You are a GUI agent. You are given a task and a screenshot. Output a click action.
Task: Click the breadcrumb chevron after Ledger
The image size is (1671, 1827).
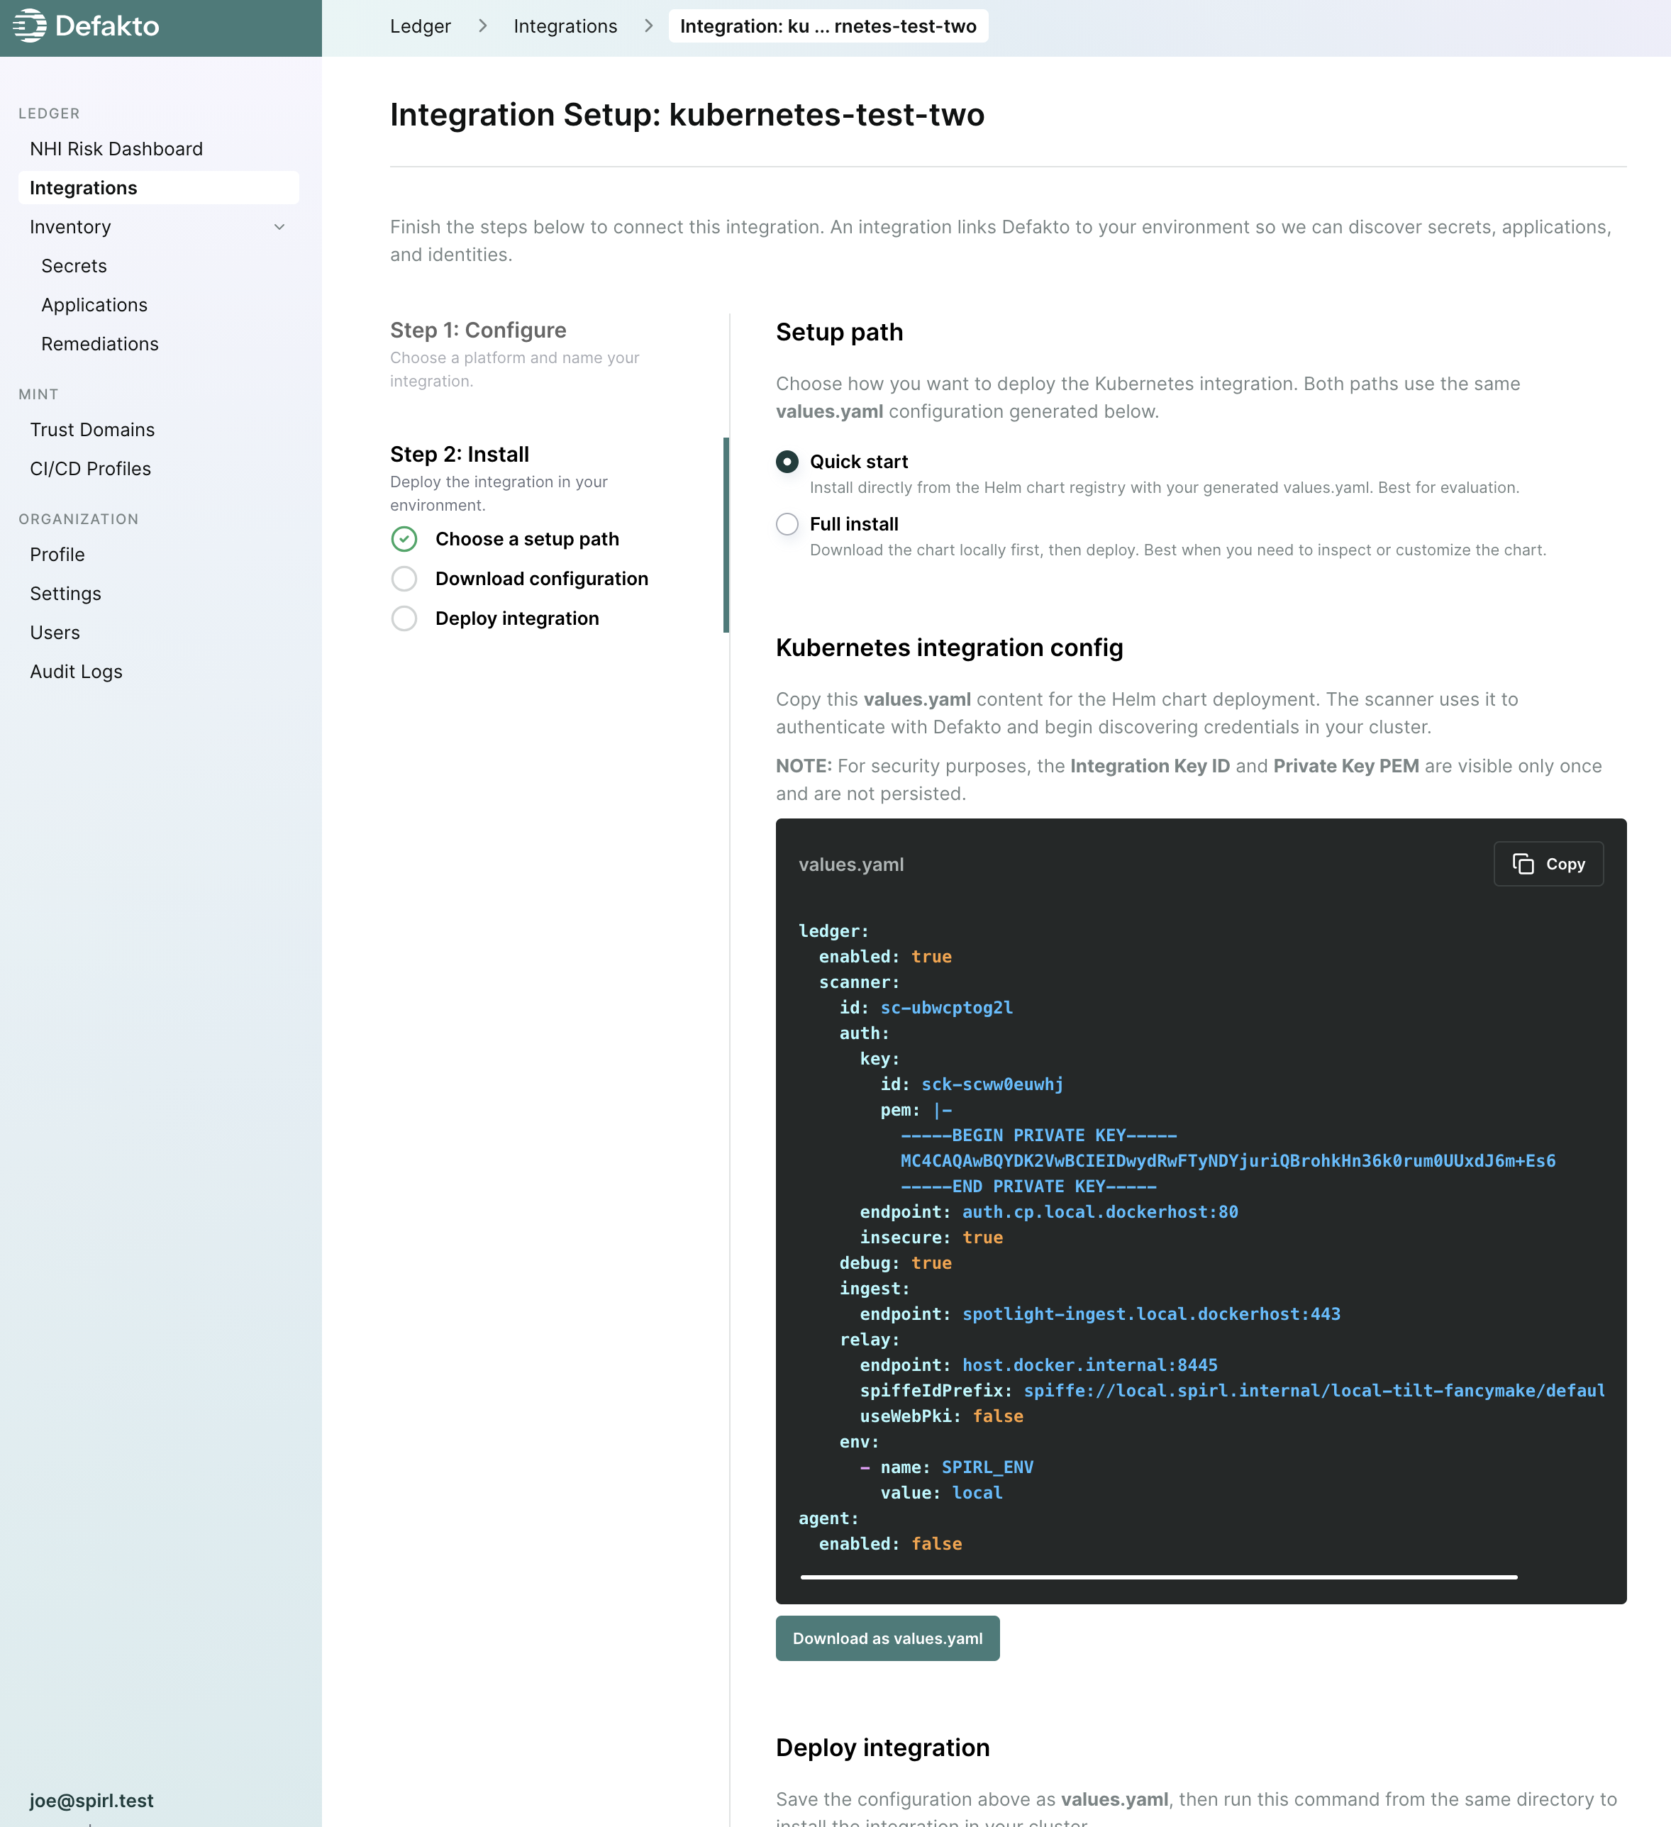click(x=483, y=26)
